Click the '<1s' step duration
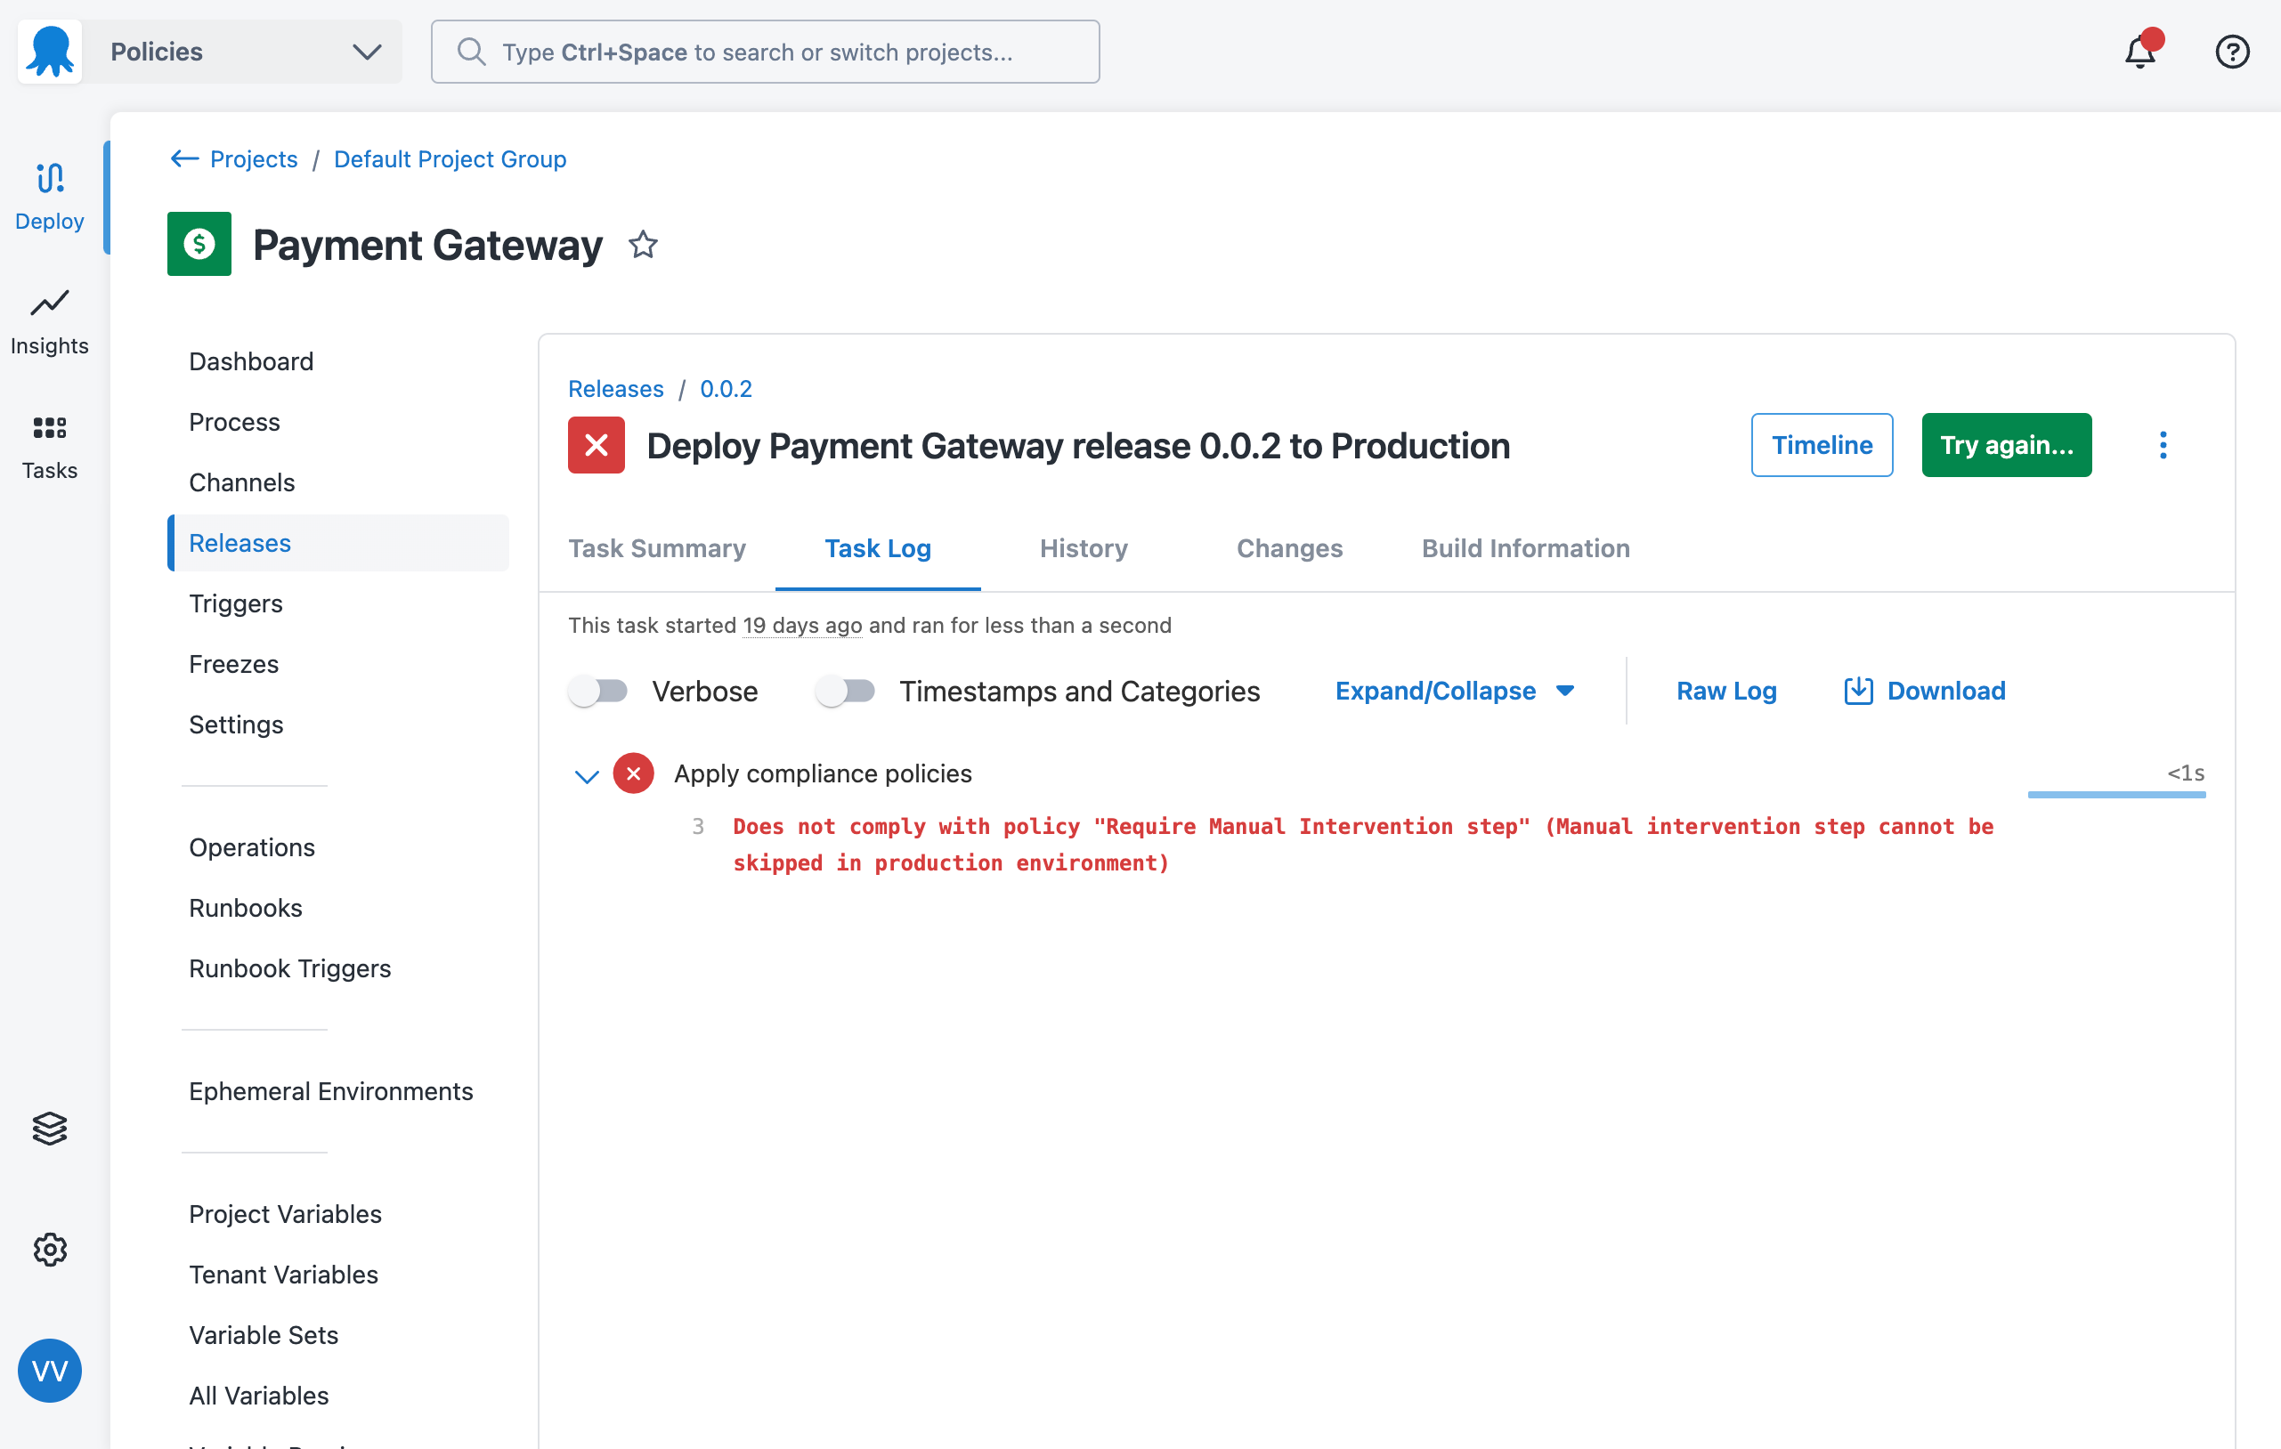This screenshot has width=2281, height=1449. coord(2186,773)
